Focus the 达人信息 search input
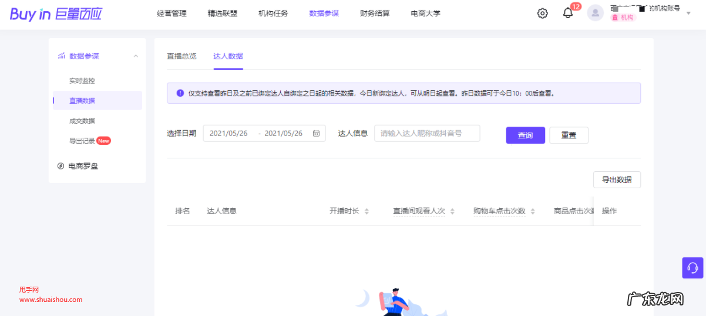The width and height of the screenshot is (706, 316). (x=427, y=134)
